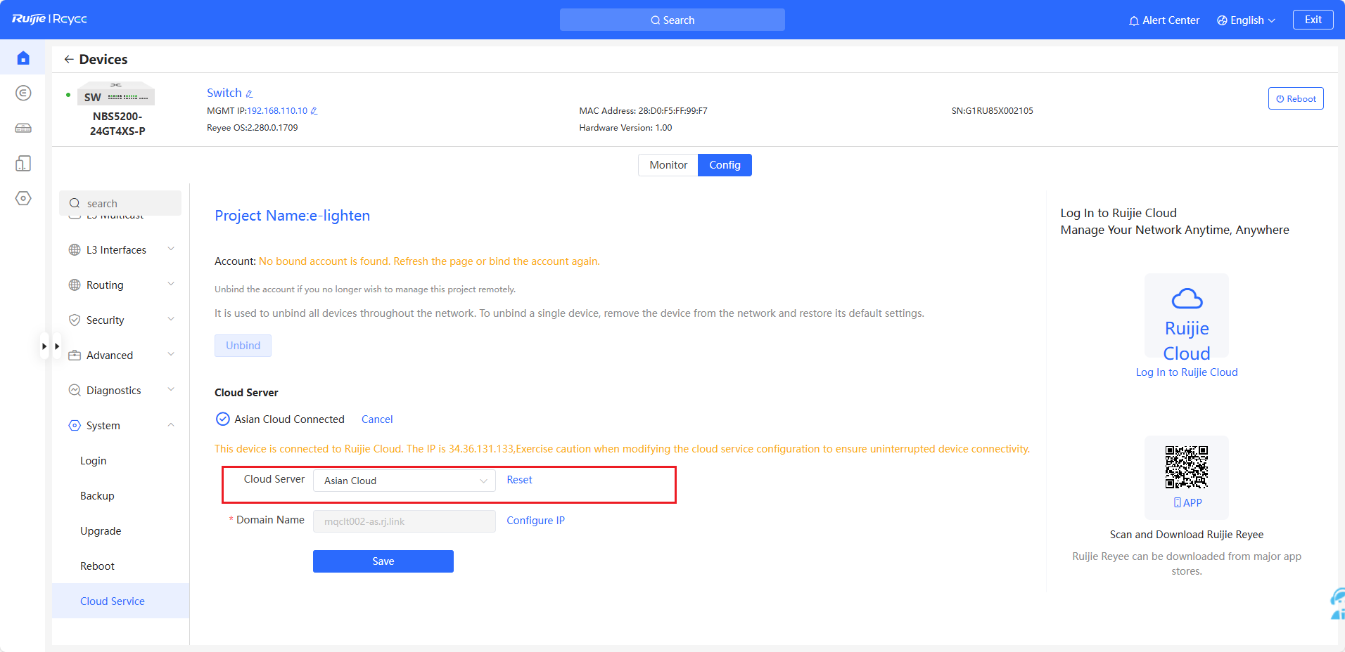Click the Exit button

(x=1313, y=20)
